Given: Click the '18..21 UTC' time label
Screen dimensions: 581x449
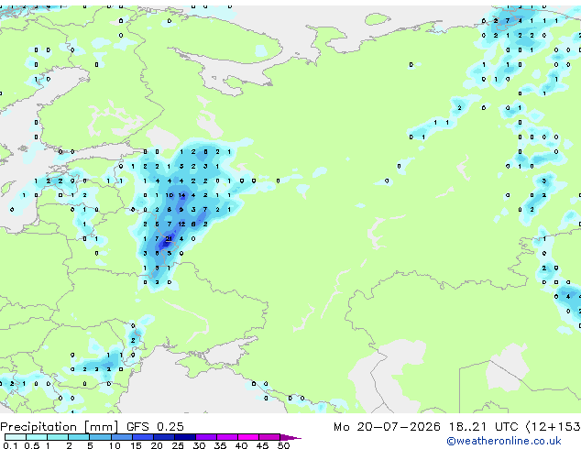Looking at the screenshot, I should pyautogui.click(x=483, y=427).
